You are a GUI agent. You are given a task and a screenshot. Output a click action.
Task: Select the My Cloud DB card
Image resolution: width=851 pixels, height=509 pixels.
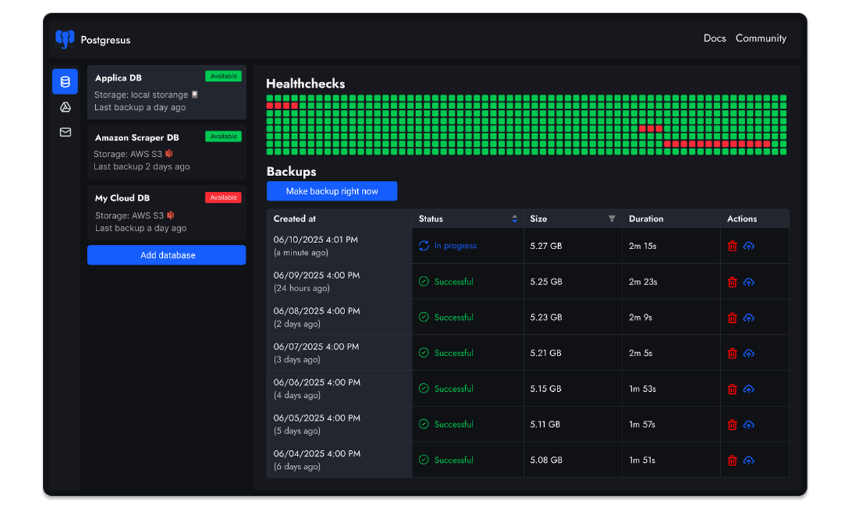(167, 213)
